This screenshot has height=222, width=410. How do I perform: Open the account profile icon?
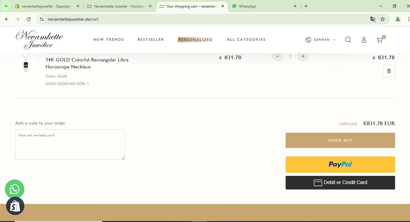[364, 40]
